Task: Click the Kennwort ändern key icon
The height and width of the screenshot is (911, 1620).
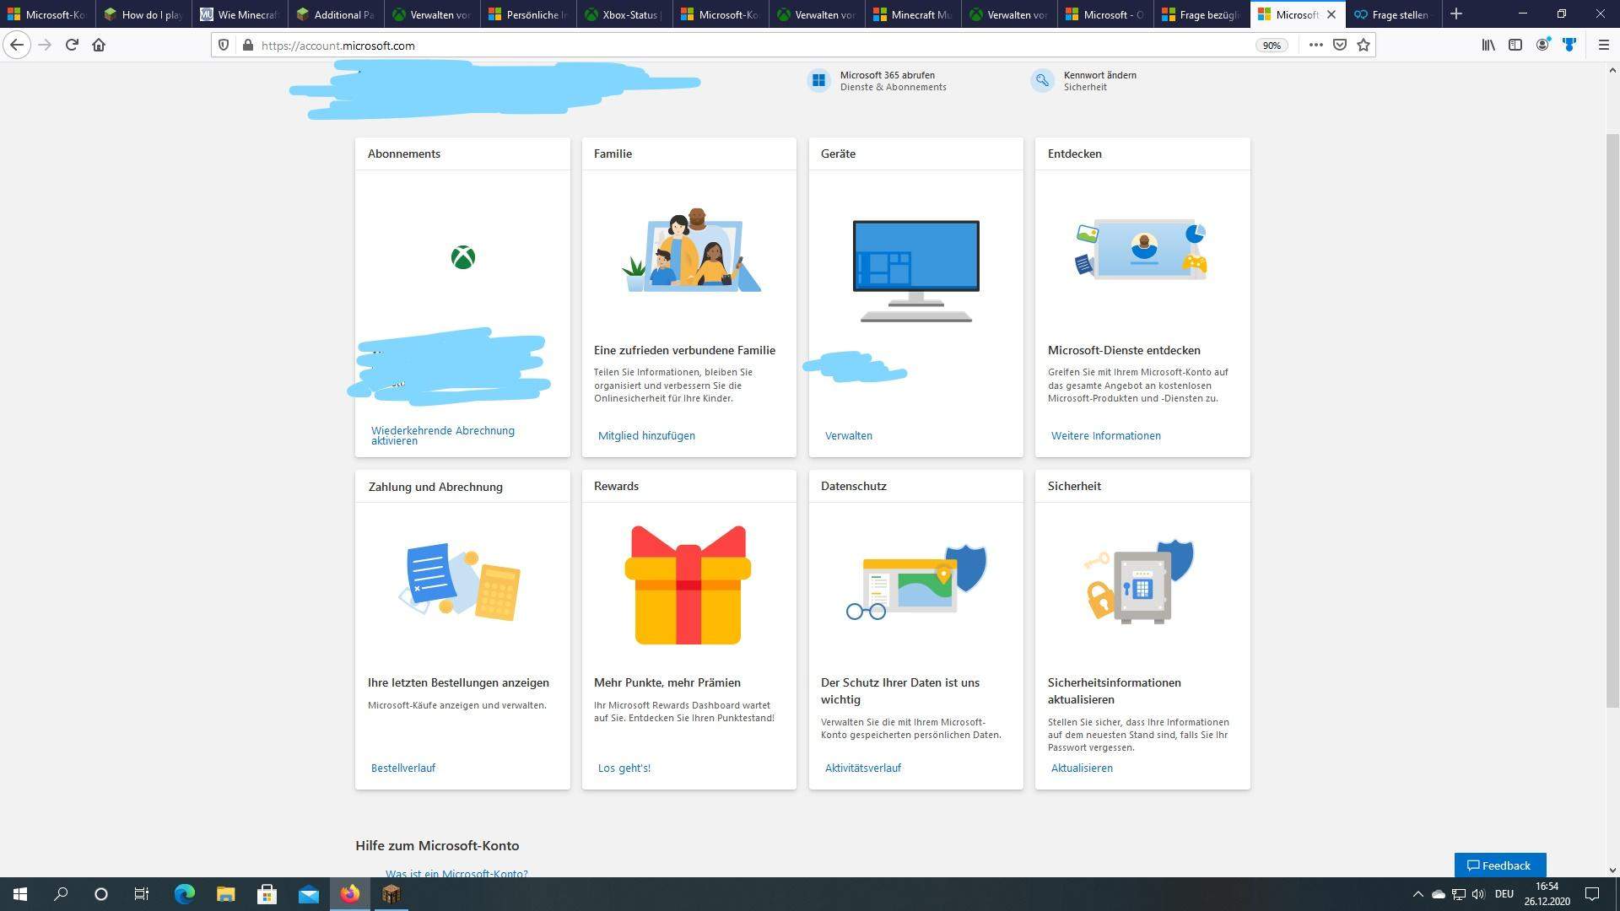Action: pos(1043,80)
